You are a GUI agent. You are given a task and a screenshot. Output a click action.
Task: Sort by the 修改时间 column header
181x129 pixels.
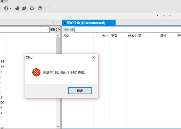[x=143, y=36]
